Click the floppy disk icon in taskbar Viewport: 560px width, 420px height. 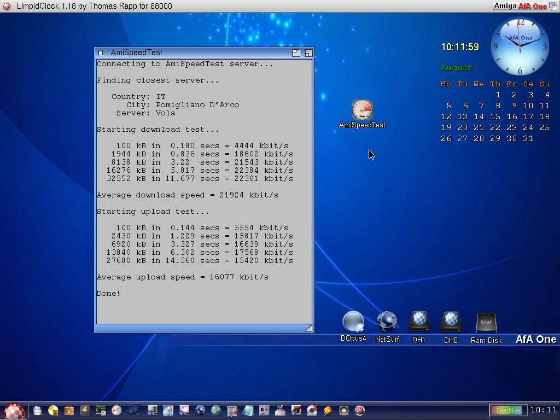tap(38, 410)
